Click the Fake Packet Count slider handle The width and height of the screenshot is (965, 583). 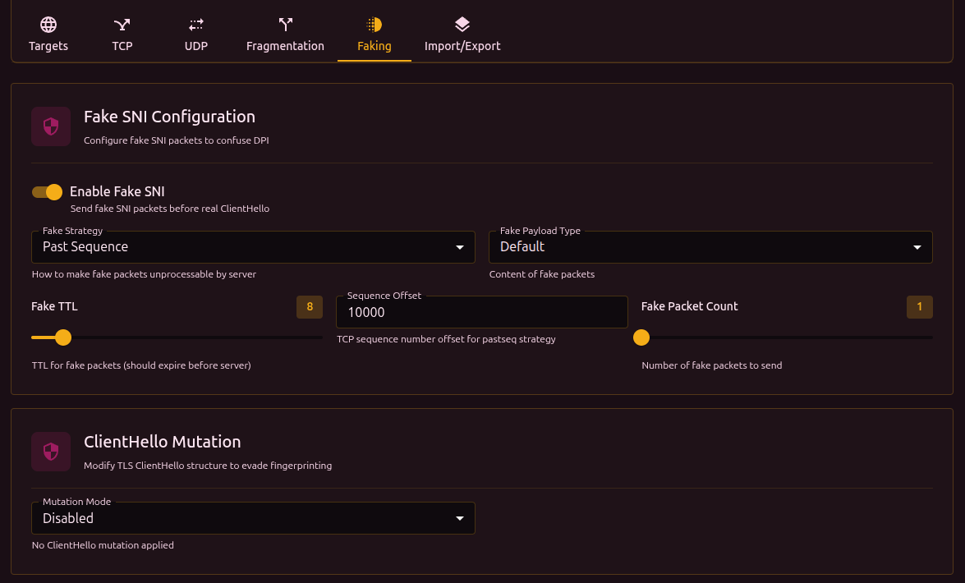pos(641,337)
